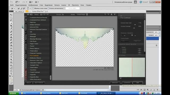Select the Zoom magnifier tool in toolbar

coord(11,74)
